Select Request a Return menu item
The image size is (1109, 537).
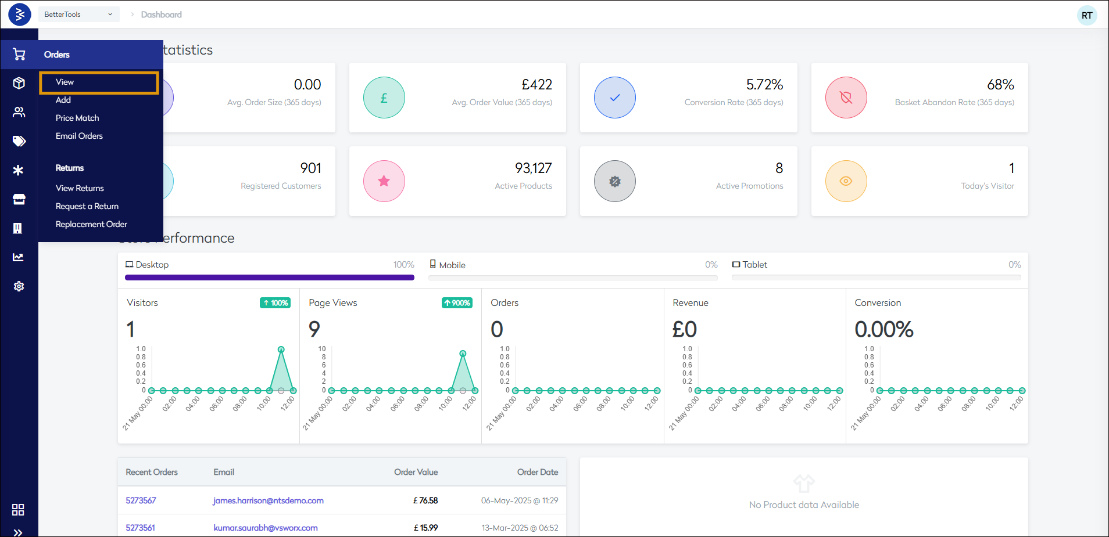(x=87, y=206)
